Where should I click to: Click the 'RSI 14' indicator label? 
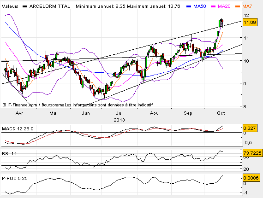coord(9,153)
